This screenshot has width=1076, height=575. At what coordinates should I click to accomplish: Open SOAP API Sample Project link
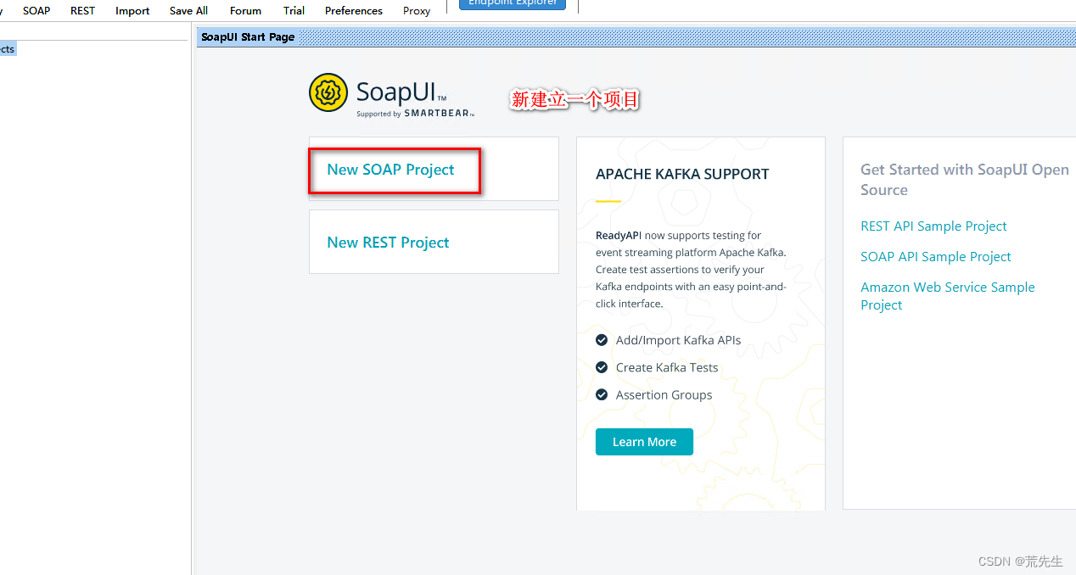[936, 257]
